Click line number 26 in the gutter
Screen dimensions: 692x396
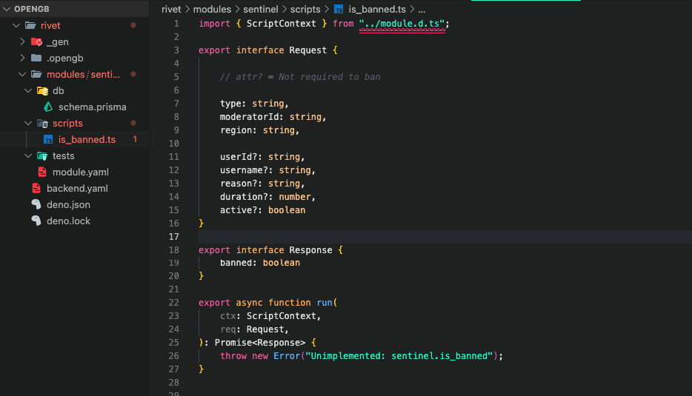pos(174,356)
